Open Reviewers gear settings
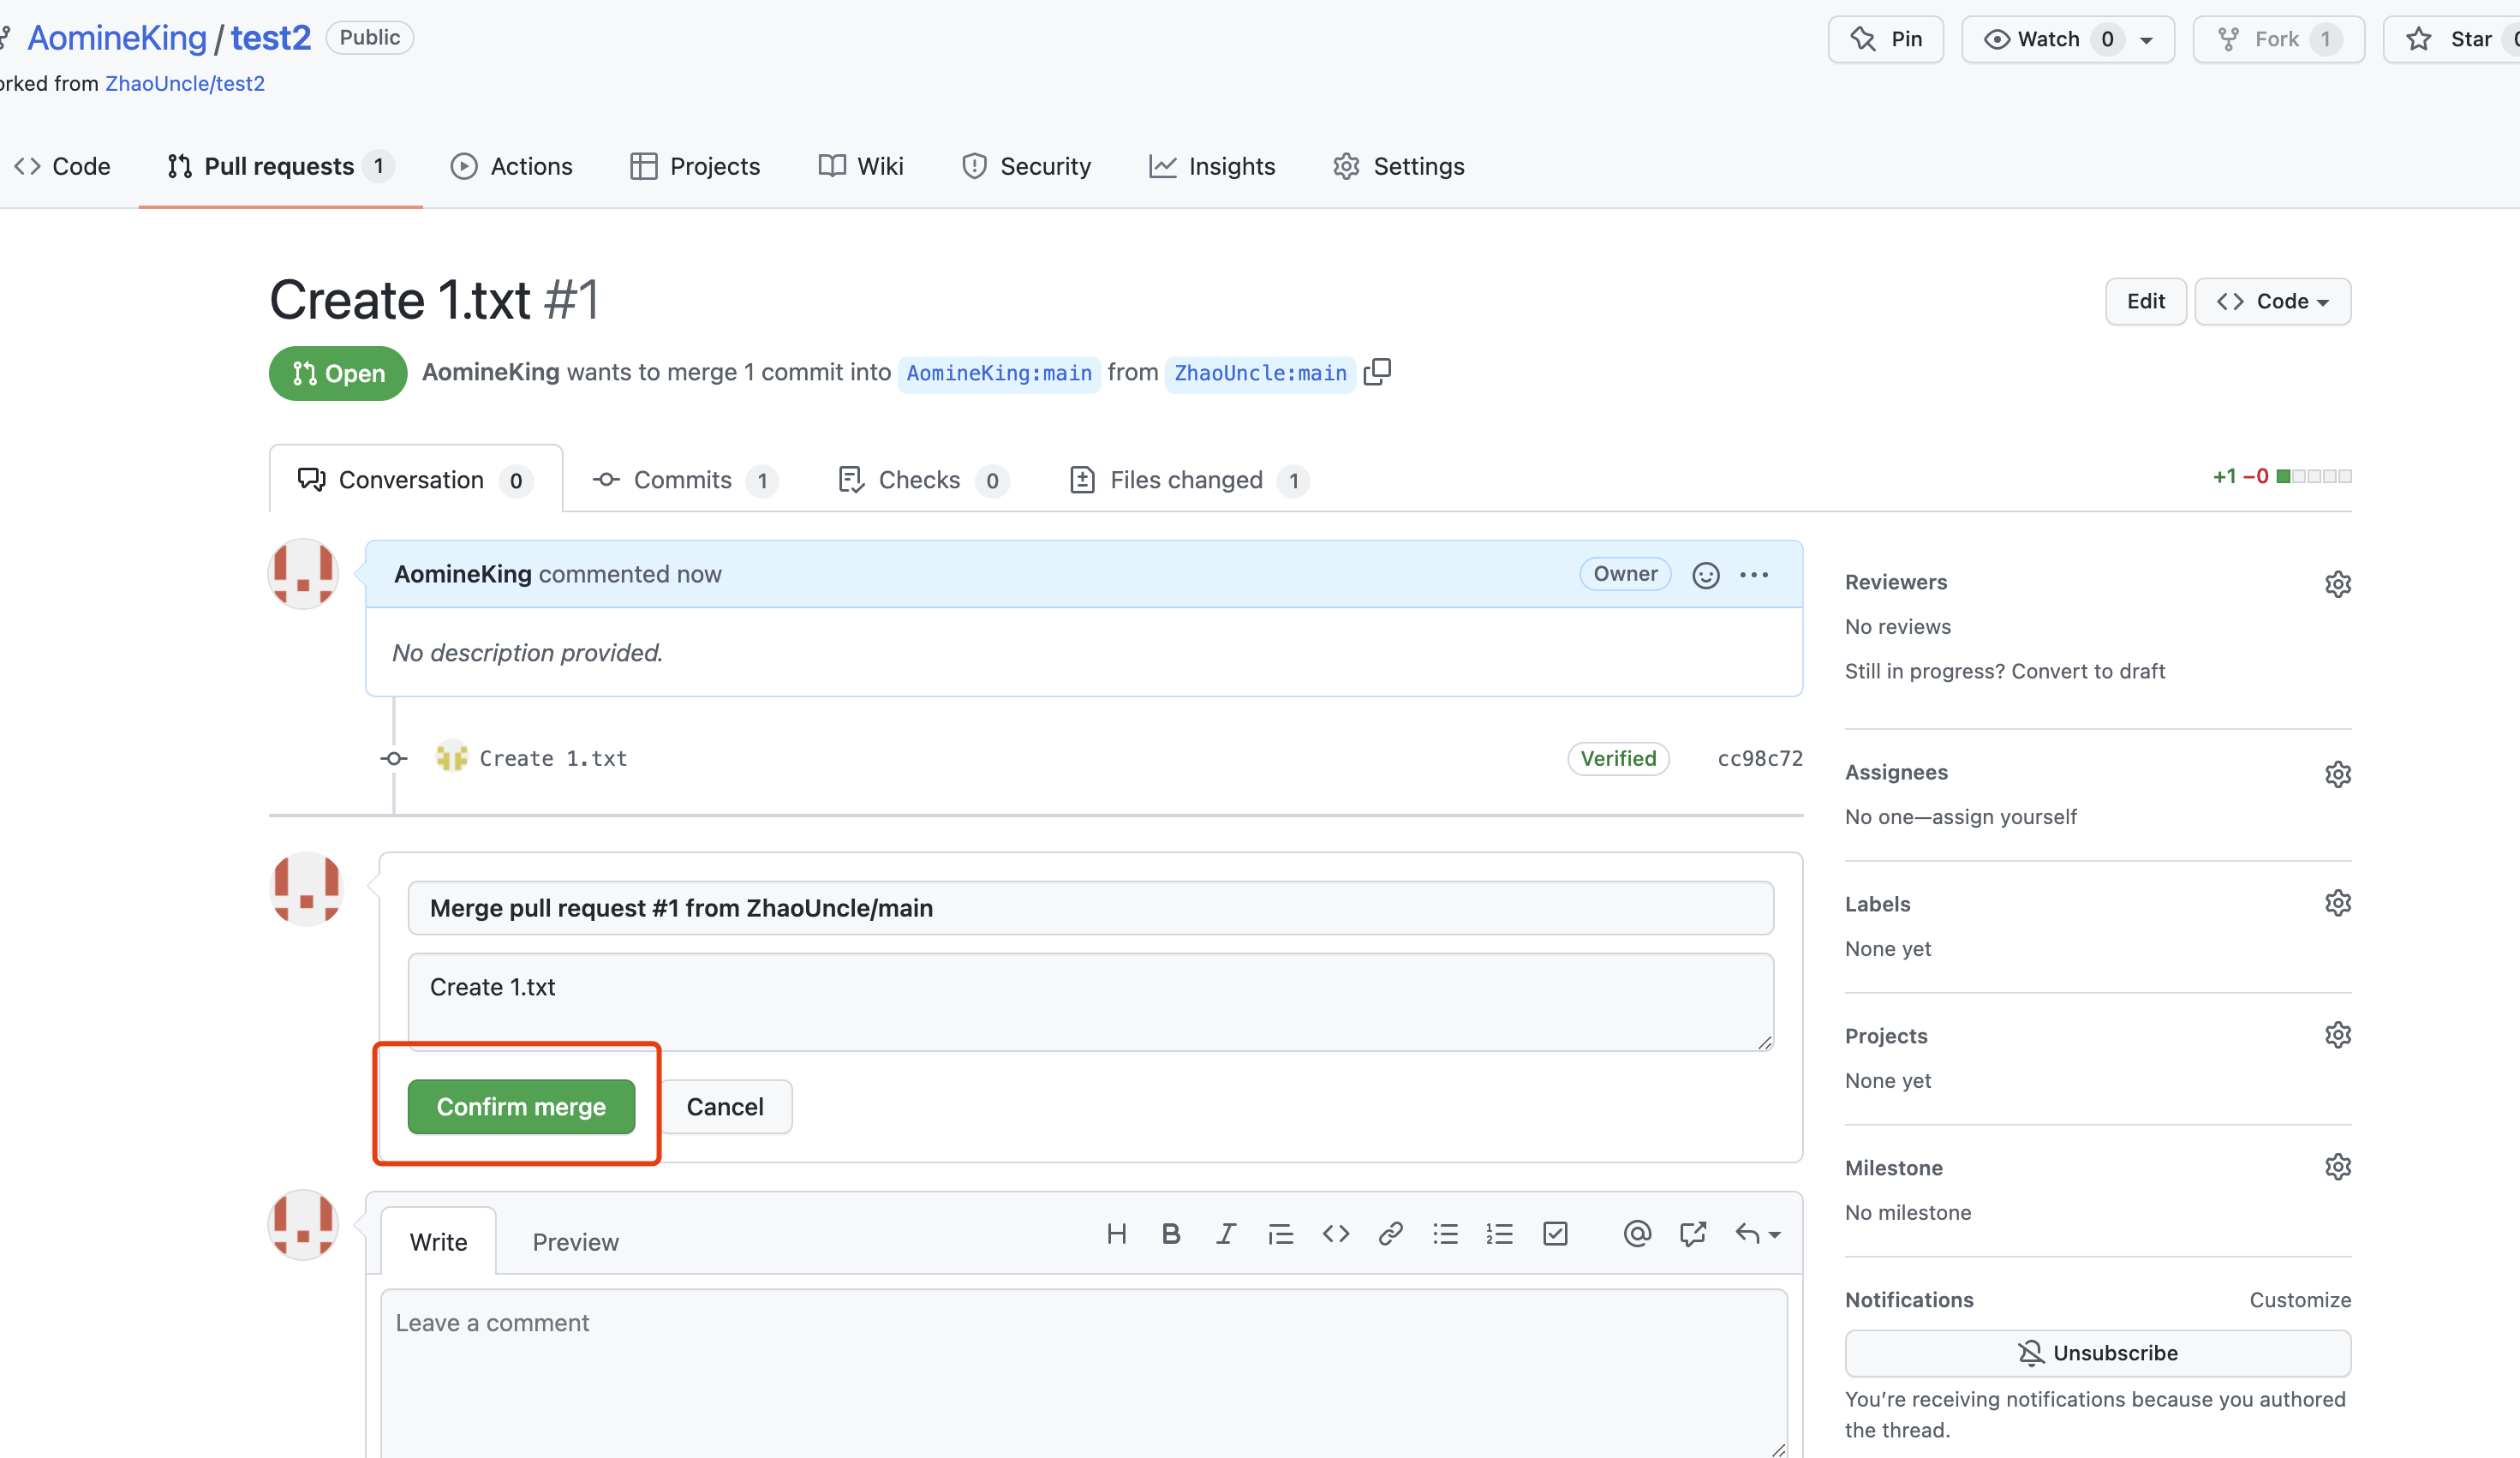 (x=2337, y=583)
